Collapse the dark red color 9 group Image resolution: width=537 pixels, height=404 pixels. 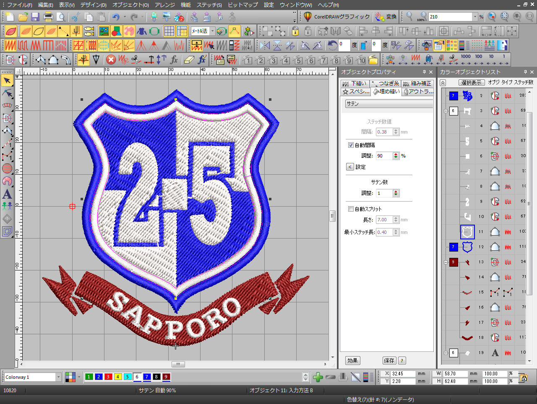pyautogui.click(x=446, y=262)
